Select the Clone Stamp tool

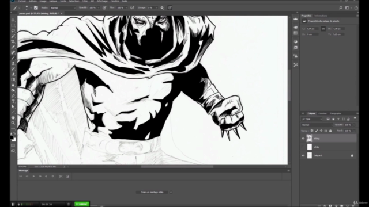[13, 63]
